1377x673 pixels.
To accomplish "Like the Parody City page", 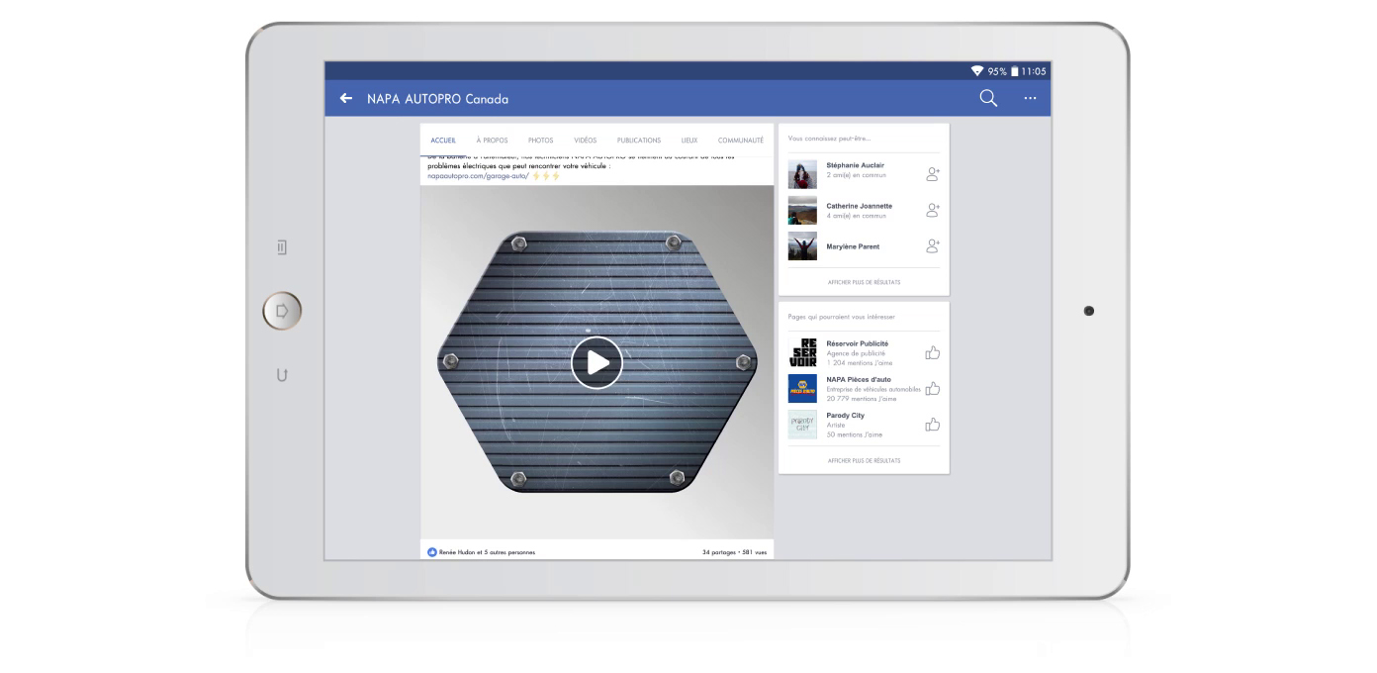I will pyautogui.click(x=932, y=425).
